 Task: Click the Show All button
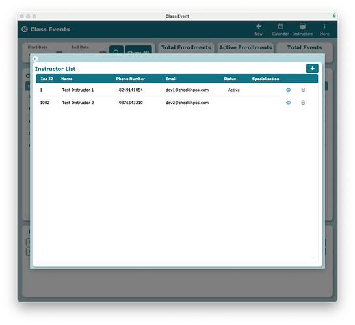click(138, 50)
